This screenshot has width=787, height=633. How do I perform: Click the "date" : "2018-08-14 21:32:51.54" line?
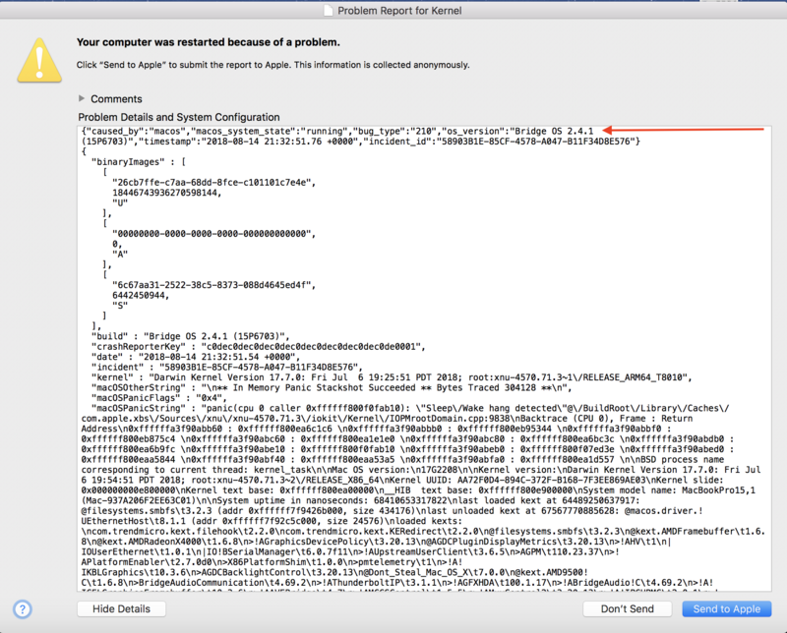coord(195,357)
